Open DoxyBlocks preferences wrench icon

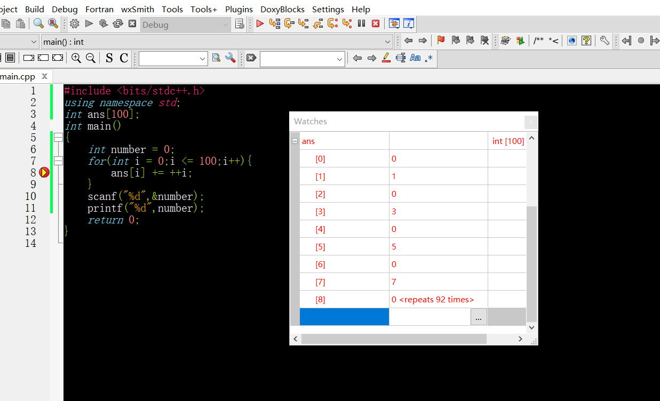coord(605,41)
